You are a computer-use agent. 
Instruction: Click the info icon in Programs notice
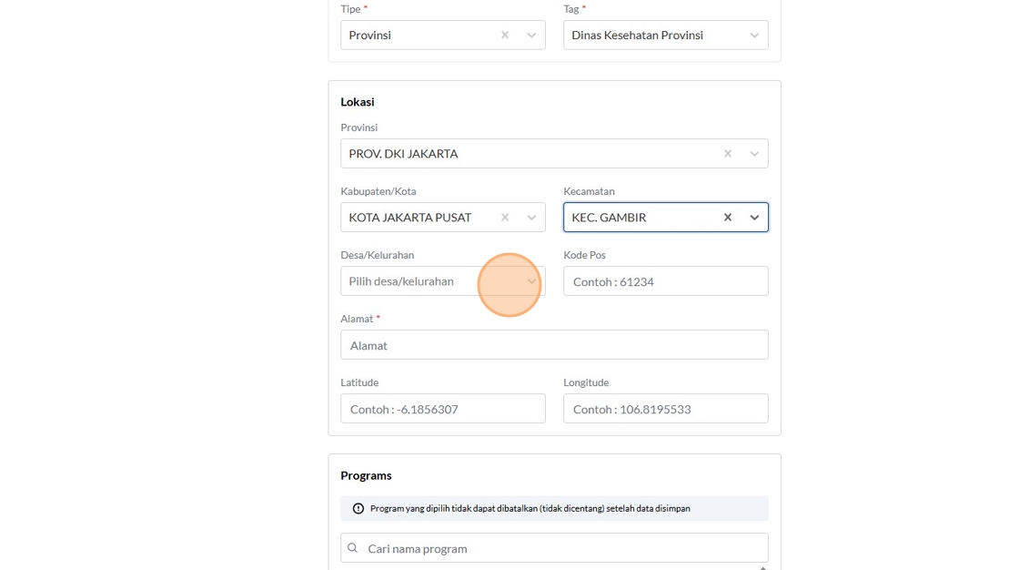pyautogui.click(x=358, y=508)
